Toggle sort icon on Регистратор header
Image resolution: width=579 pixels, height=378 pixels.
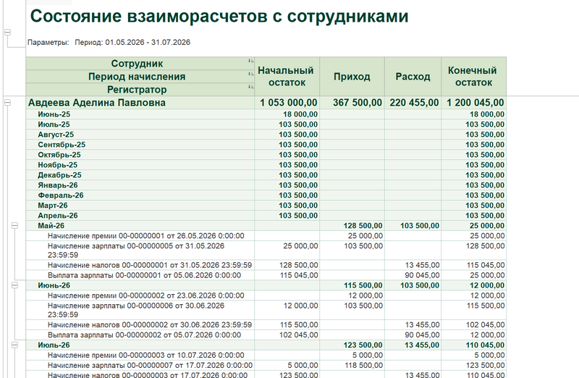point(250,87)
